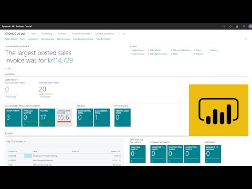Expand the Sales action group
This screenshot has height=189, width=252.
(x=197, y=50)
